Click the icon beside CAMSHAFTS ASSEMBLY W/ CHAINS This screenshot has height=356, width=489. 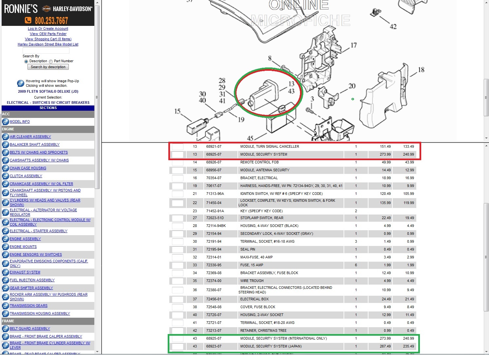pos(6,160)
